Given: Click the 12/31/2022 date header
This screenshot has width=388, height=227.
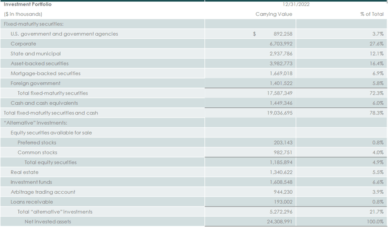Looking at the screenshot, I should (296, 4).
